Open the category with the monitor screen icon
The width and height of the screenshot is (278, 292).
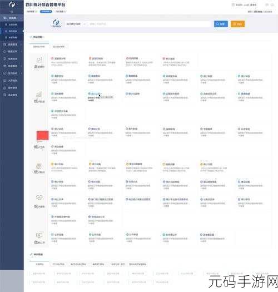(x=39, y=235)
